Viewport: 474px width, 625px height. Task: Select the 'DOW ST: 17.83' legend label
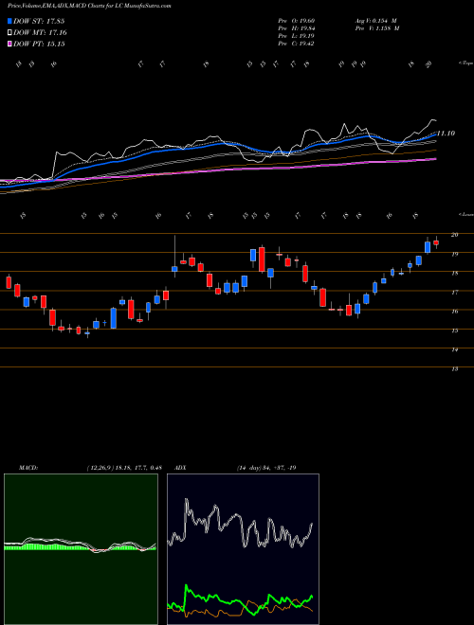(x=39, y=21)
